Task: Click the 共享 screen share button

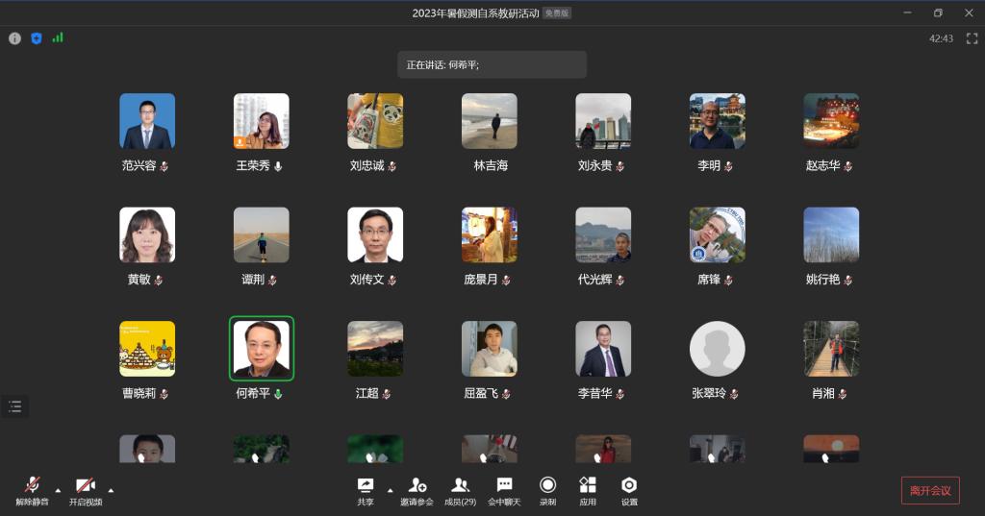Action: 366,490
